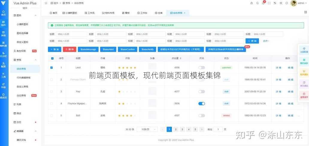Check the row 4 Ftvyncw checkbox

[51, 104]
